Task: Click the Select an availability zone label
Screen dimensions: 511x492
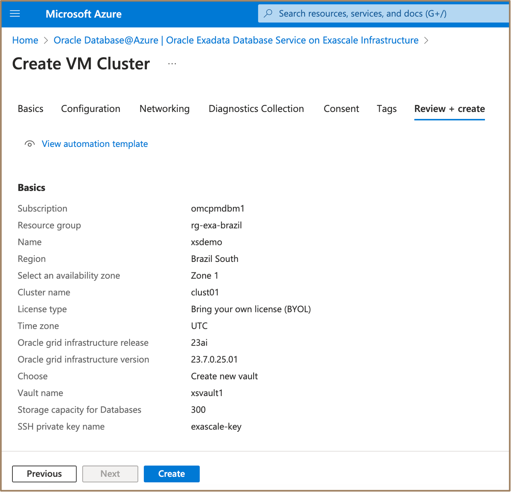Action: tap(69, 276)
